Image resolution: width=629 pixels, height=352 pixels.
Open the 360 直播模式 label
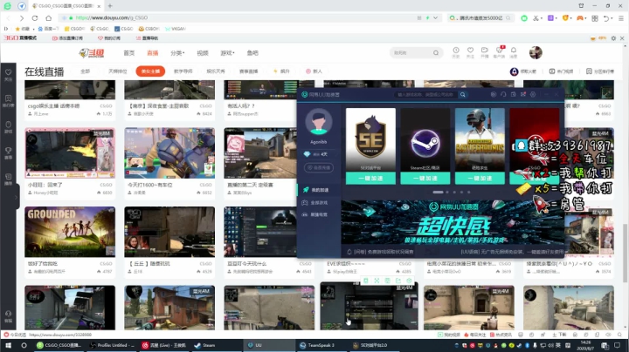(20, 38)
